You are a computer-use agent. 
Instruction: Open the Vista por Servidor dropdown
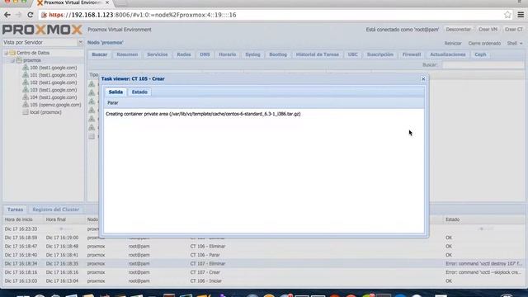80,42
